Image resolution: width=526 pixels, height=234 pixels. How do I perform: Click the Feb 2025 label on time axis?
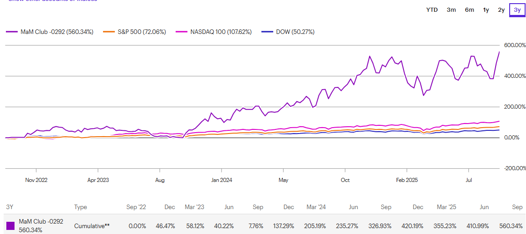407,180
